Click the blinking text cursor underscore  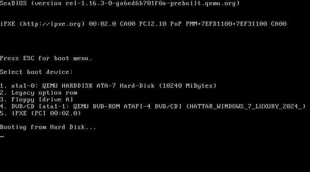click(2, 136)
